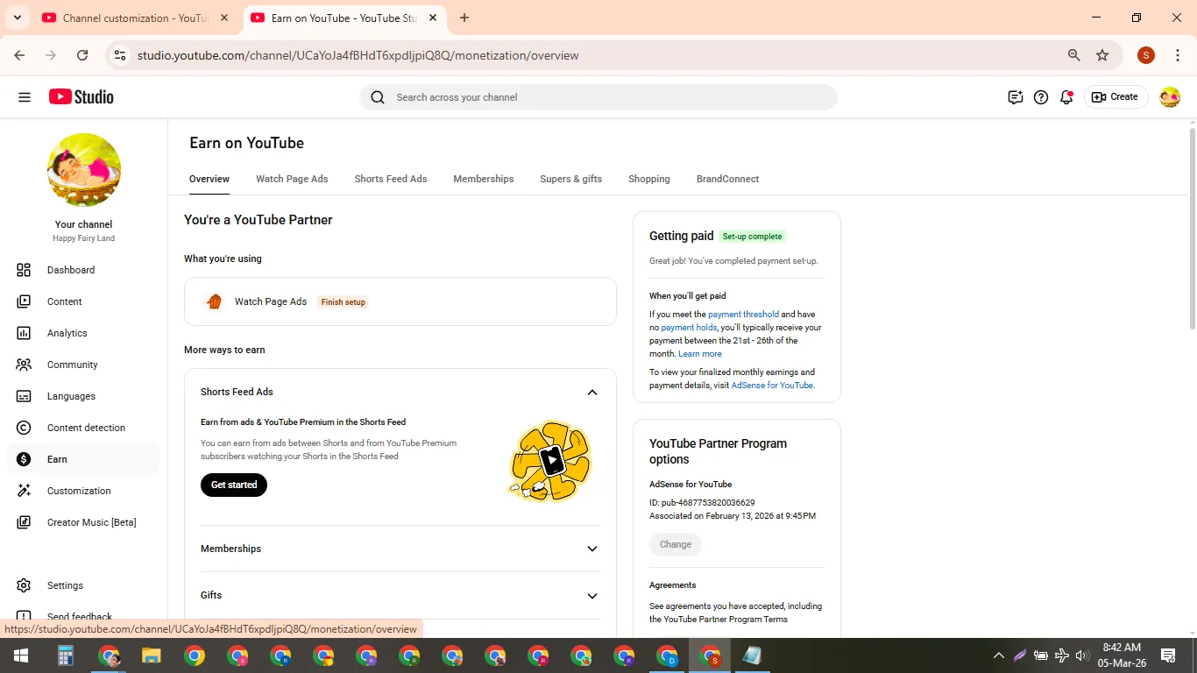
Task: Click the Change AdSense button
Action: [676, 544]
